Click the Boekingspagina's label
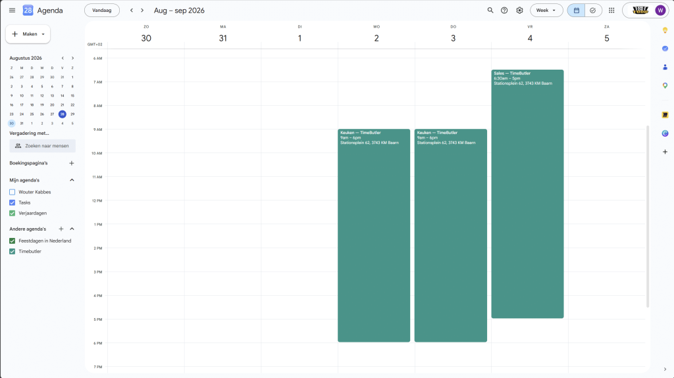674x378 pixels. click(28, 163)
